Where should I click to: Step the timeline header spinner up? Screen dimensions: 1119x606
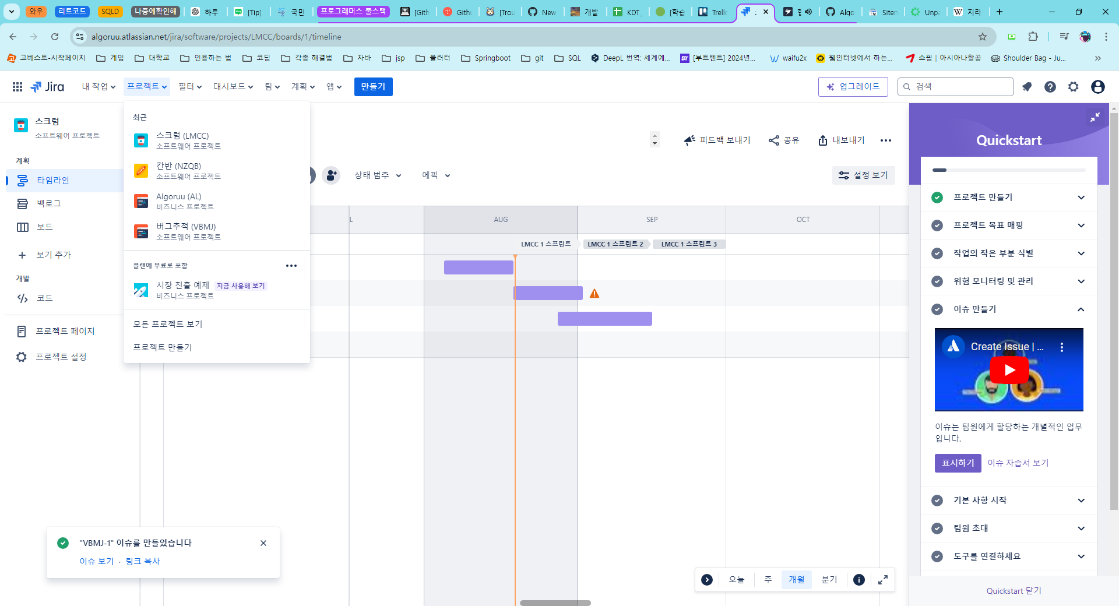coord(654,135)
